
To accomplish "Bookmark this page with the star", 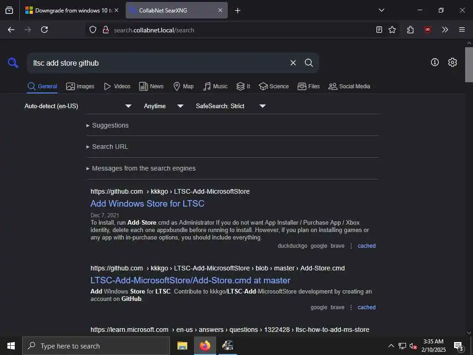I will [x=392, y=30].
